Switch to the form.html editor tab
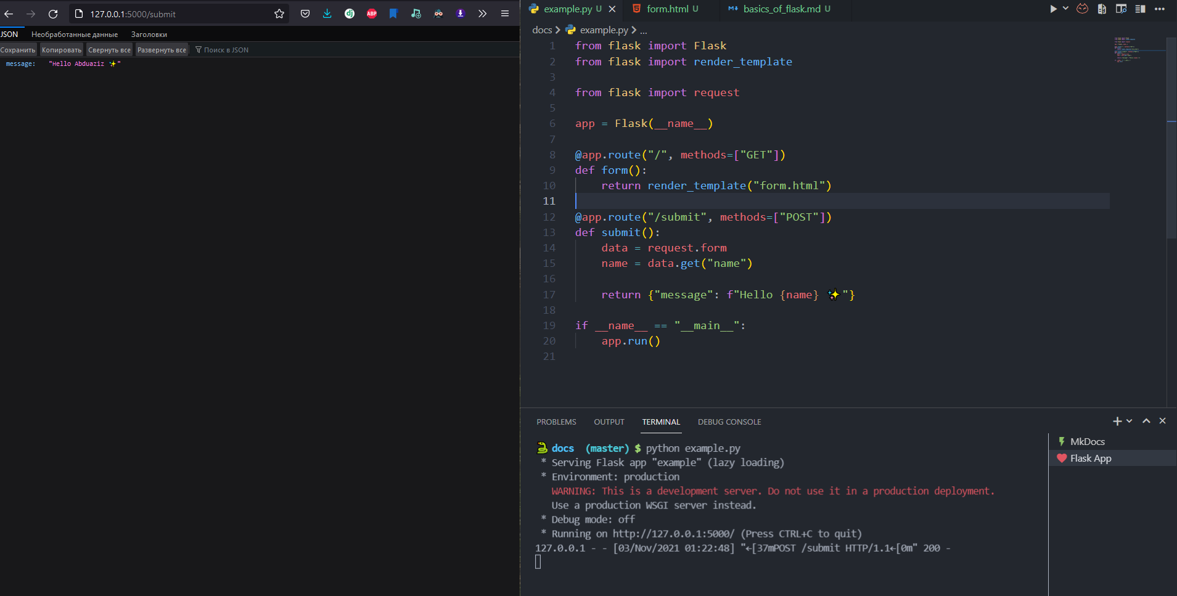The height and width of the screenshot is (596, 1177). click(x=667, y=9)
